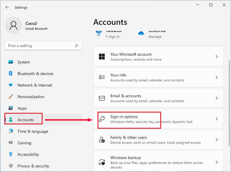The image size is (231, 172).
Task: Open Family & other users title
Action: (x=129, y=138)
